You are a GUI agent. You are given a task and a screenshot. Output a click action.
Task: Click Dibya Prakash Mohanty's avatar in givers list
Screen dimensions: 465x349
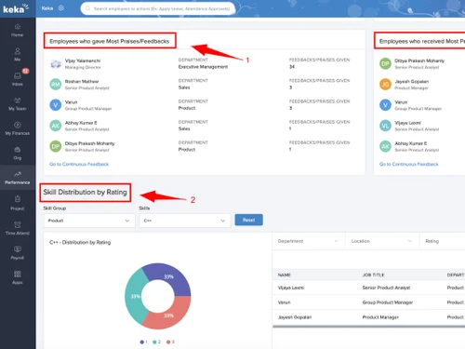point(56,146)
